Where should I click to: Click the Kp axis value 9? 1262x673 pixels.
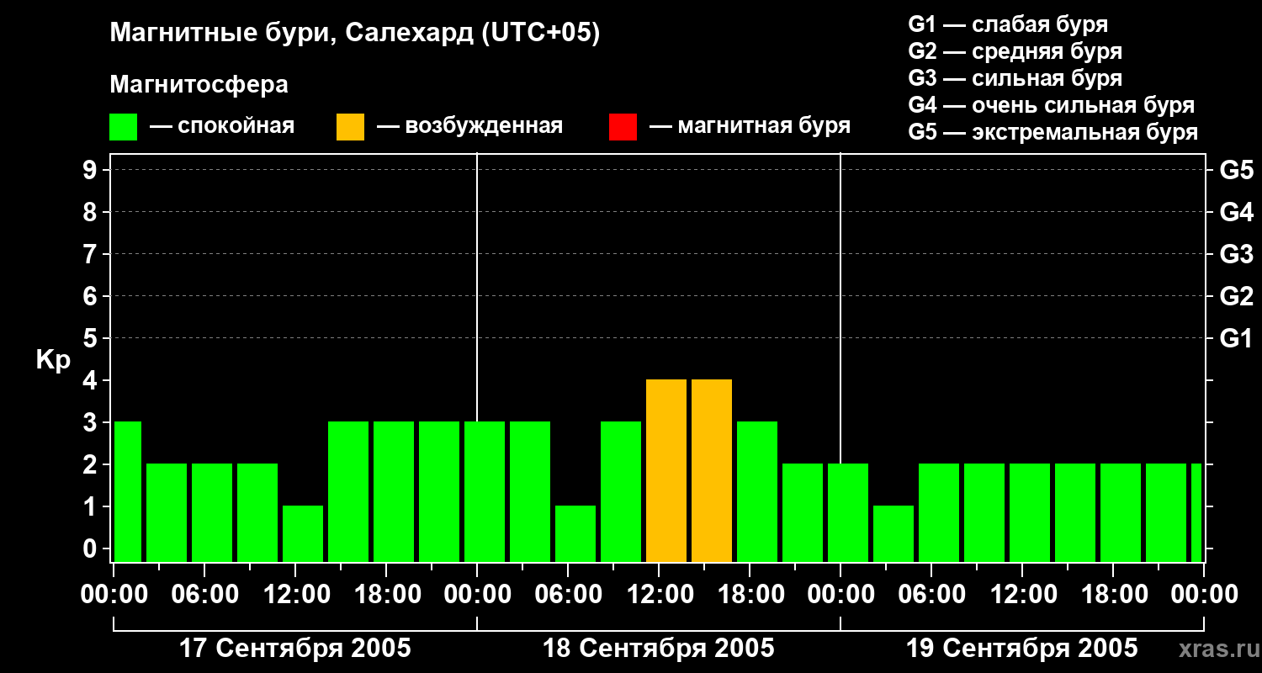(92, 170)
